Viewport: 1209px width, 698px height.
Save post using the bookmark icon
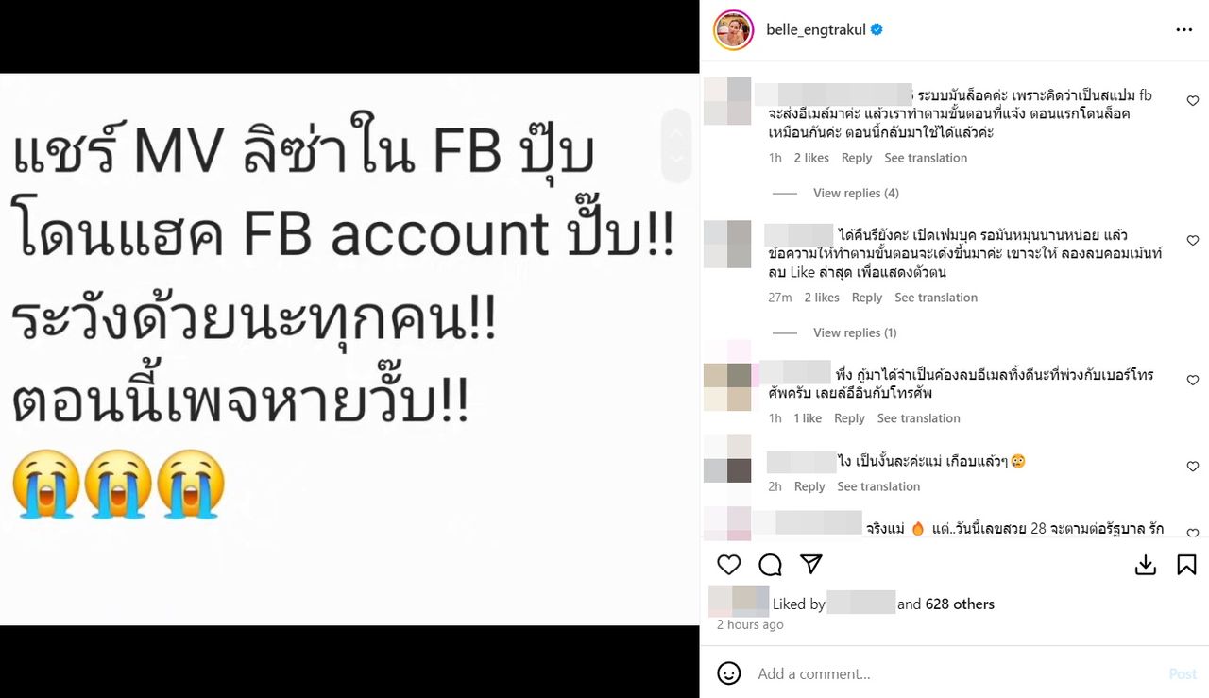point(1187,565)
